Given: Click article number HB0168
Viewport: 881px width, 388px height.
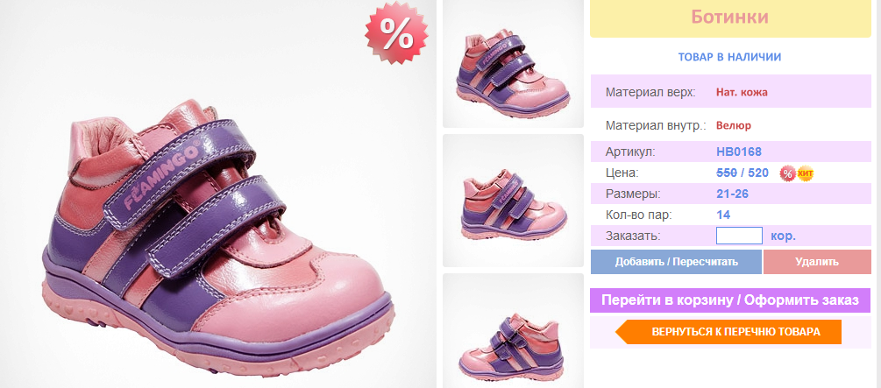Looking at the screenshot, I should pyautogui.click(x=739, y=152).
